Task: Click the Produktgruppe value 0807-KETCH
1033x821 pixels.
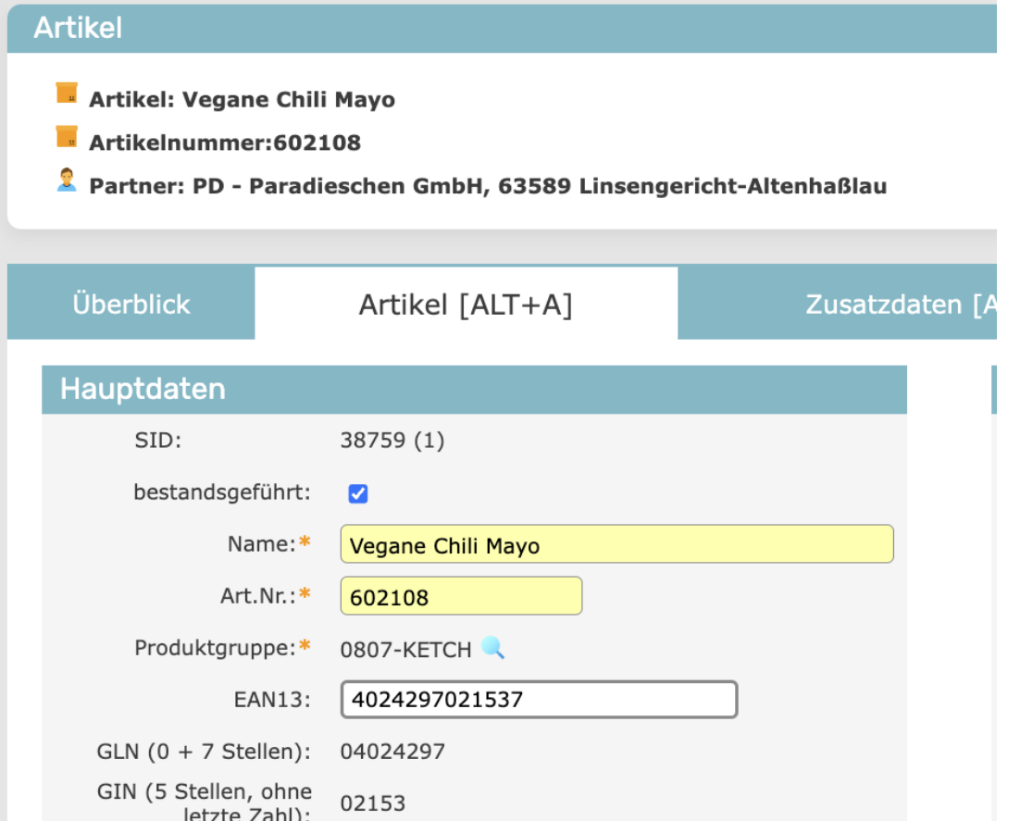Action: [406, 650]
